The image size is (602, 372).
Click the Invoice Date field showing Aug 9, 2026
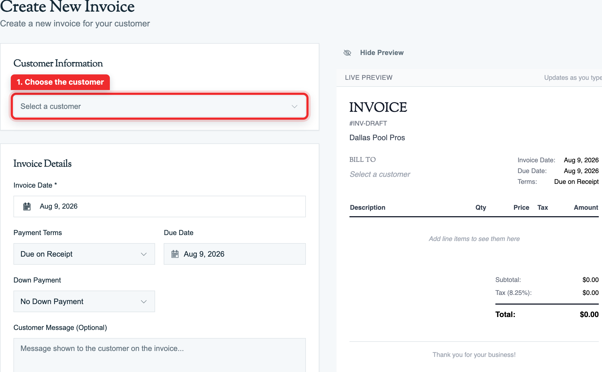pos(159,206)
